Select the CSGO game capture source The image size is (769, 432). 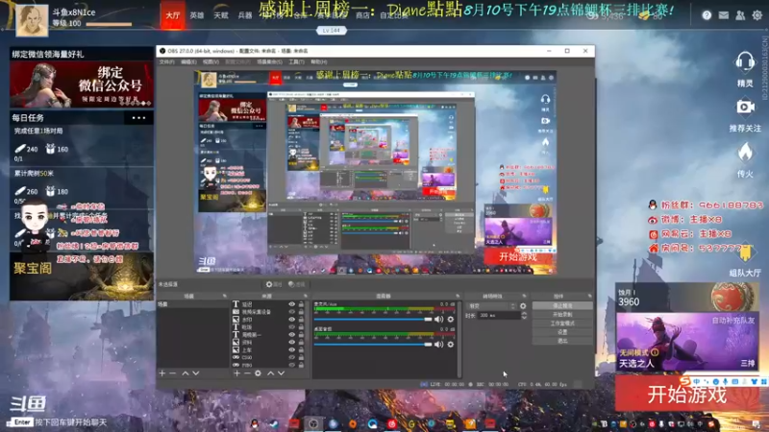268,357
